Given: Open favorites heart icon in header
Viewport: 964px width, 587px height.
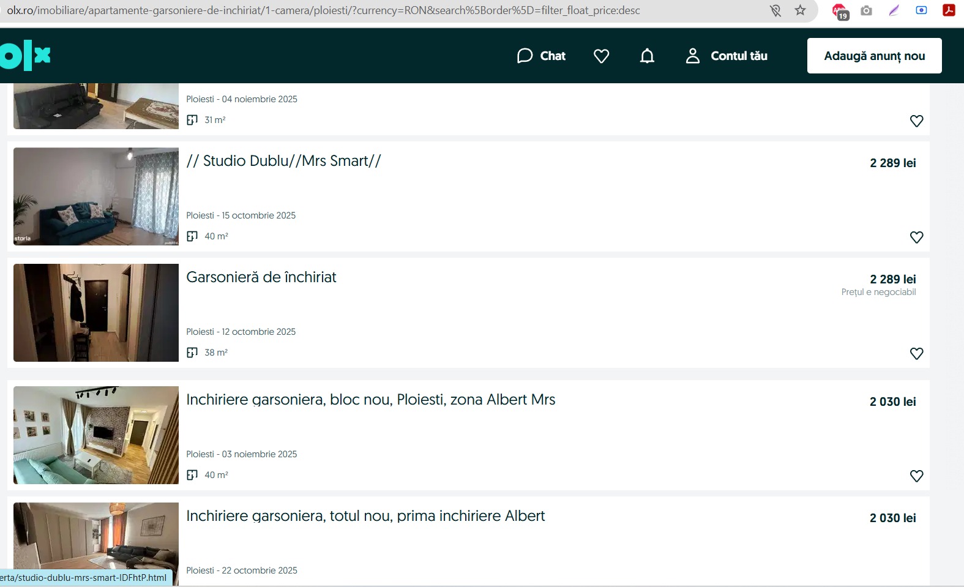Looking at the screenshot, I should click(601, 56).
